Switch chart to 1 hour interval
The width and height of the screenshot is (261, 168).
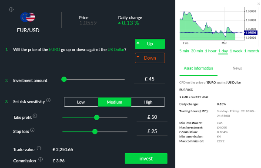tap(211, 51)
